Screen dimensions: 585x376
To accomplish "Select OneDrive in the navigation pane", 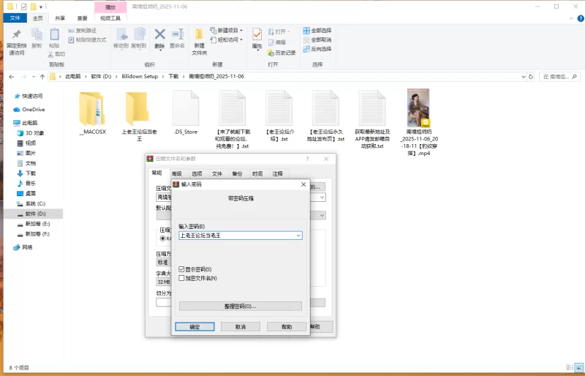I will tap(33, 110).
